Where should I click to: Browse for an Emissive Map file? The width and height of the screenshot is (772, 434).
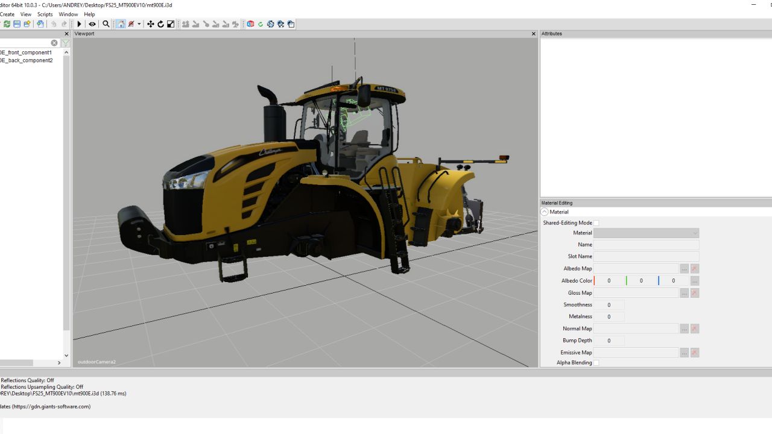click(x=684, y=353)
